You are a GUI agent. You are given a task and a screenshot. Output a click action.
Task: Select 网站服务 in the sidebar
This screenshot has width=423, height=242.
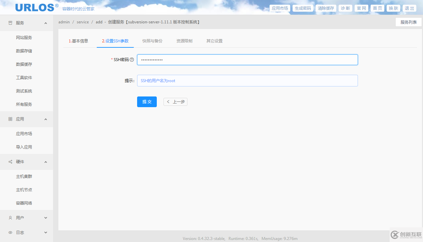click(24, 38)
